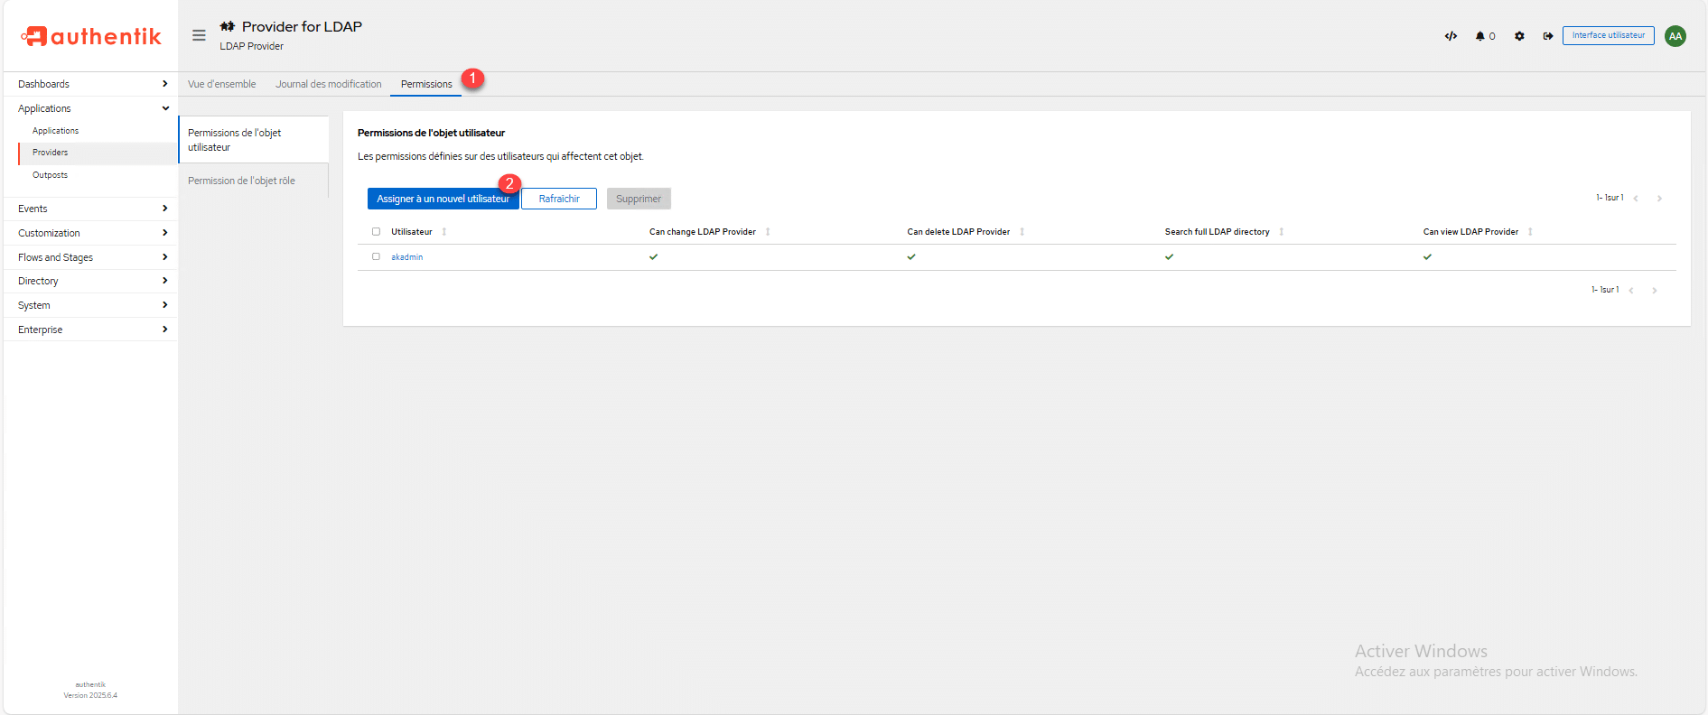Click Assigner à un nouvel utilisateur button
Screen dimensions: 1708x715
443,199
